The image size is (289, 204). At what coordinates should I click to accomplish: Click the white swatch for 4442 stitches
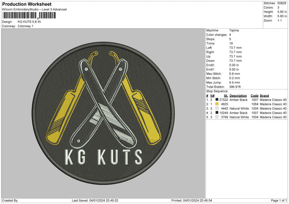[217, 108]
